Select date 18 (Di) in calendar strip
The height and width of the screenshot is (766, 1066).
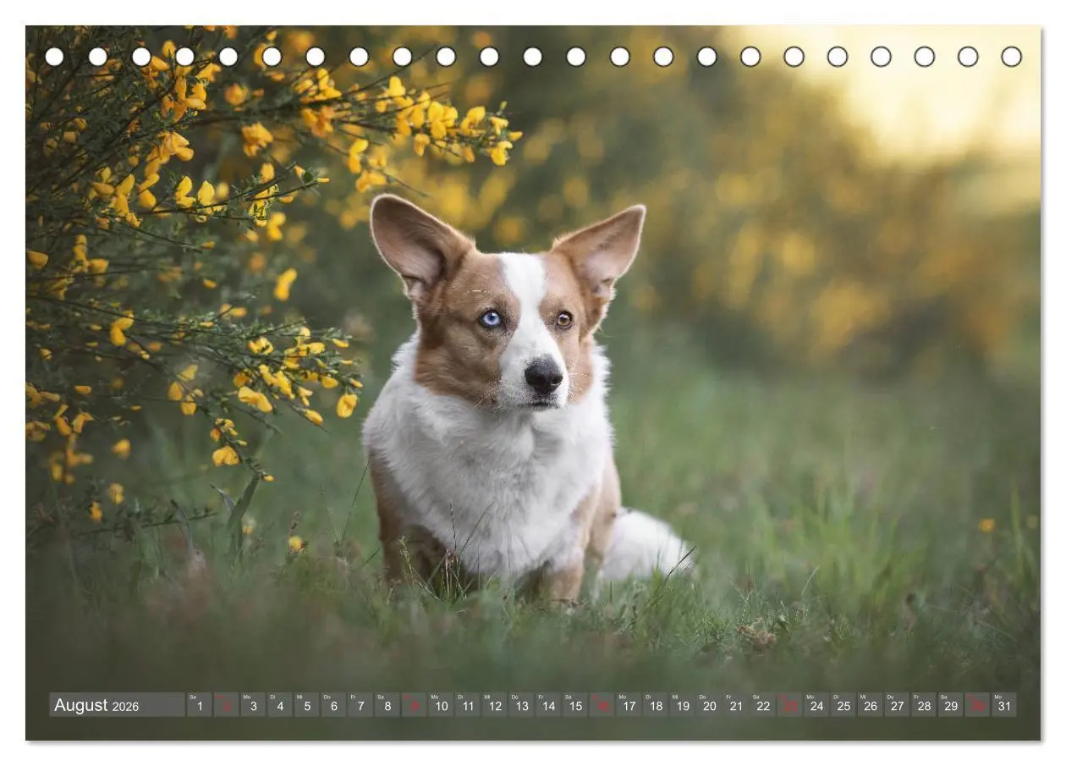click(656, 705)
